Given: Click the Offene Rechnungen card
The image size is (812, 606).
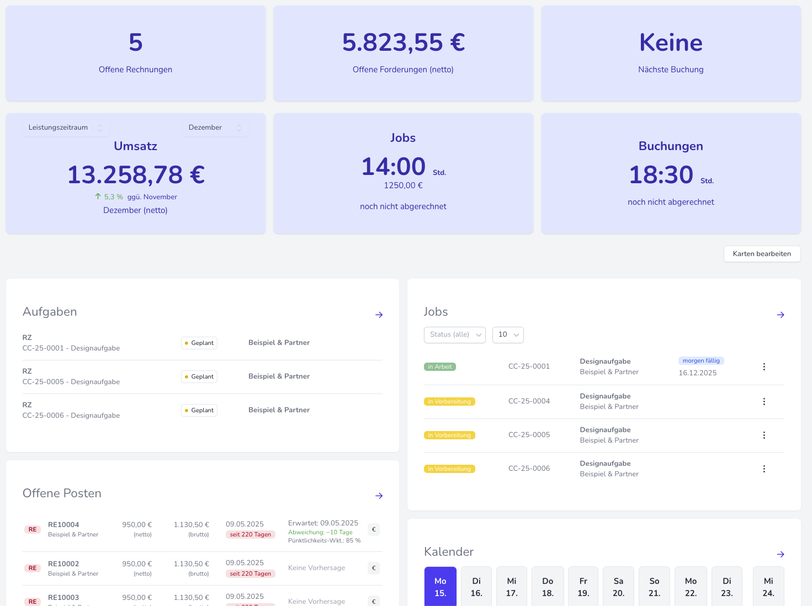Looking at the screenshot, I should [135, 54].
